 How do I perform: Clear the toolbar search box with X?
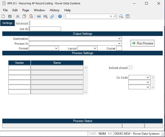click(111, 16)
